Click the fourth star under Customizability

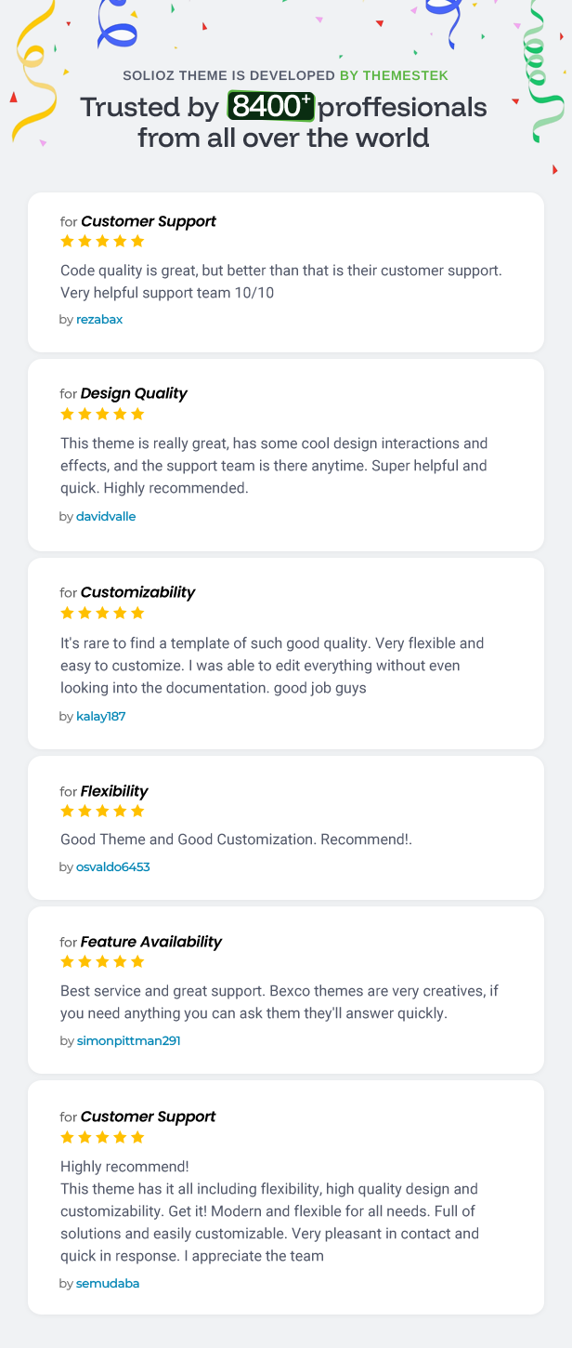pos(121,613)
